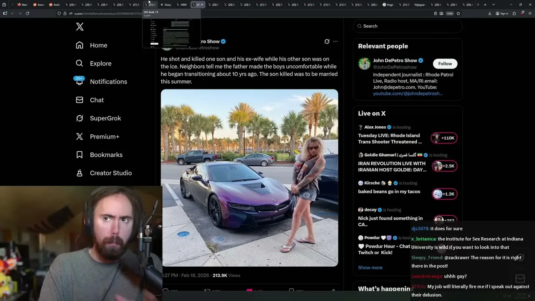
Task: Open Firefox View icon at the tab bar's left end
Action: pyautogui.click(x=5, y=5)
